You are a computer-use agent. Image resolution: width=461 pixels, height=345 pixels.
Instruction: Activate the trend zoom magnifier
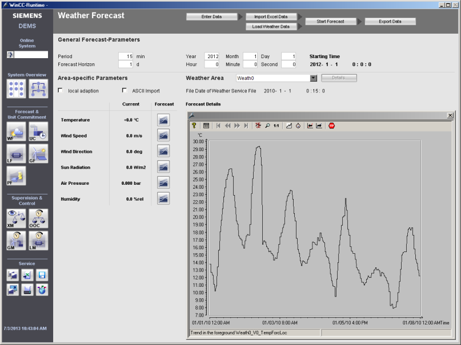coord(267,125)
